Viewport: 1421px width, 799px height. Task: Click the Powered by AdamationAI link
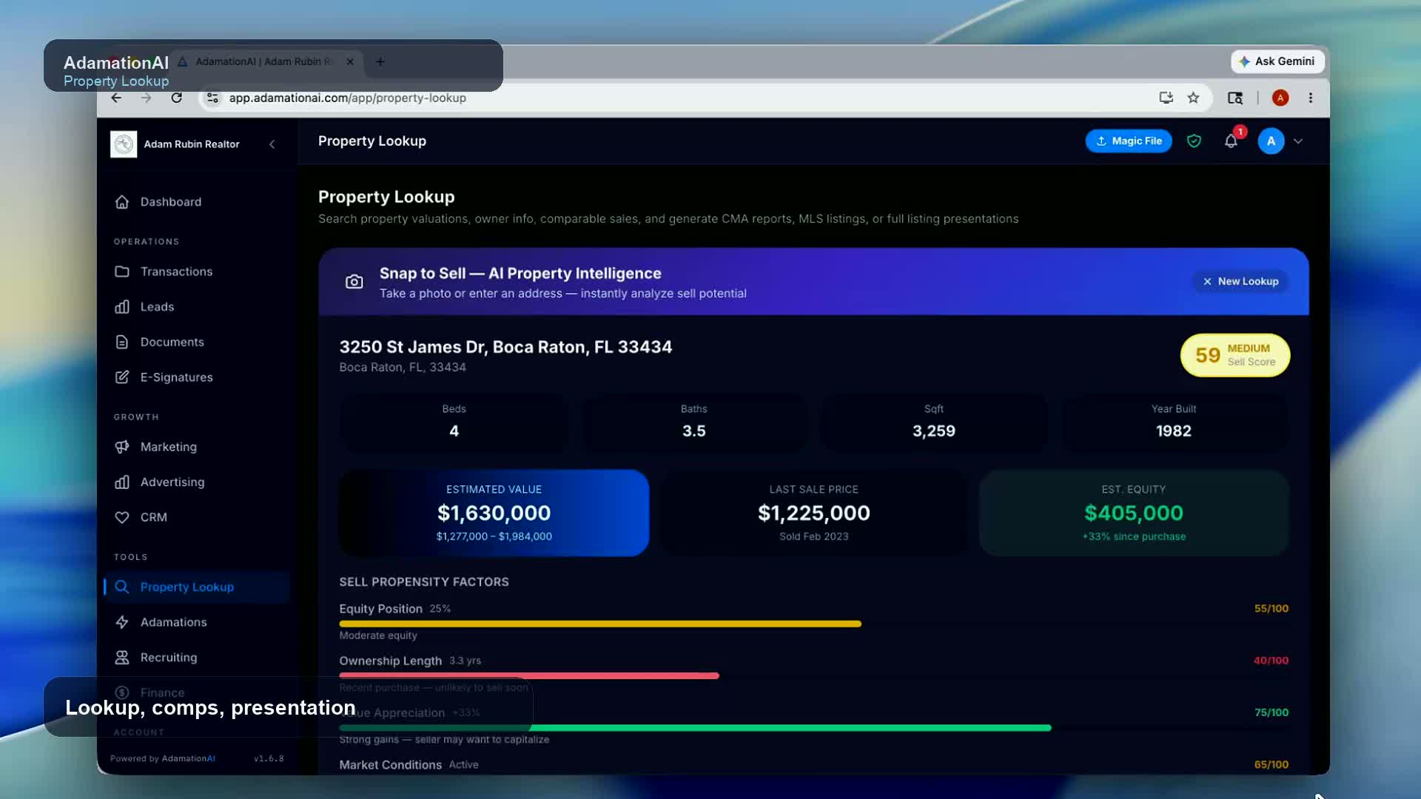coord(163,758)
